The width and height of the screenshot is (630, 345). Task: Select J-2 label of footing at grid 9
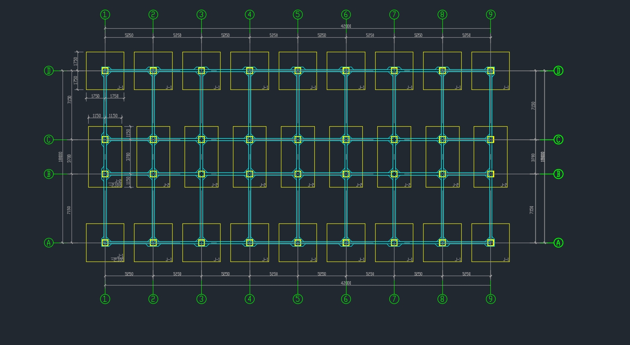coord(504,185)
